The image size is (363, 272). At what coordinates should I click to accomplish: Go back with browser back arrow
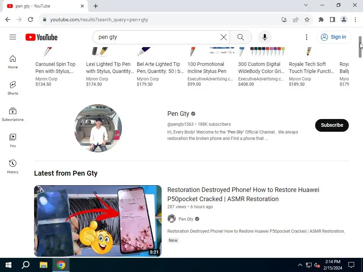pos(8,19)
